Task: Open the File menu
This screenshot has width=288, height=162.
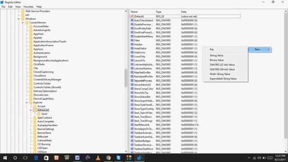Action: (3, 7)
